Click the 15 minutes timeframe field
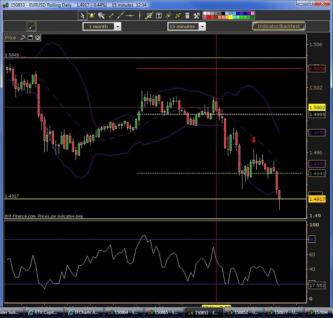The height and width of the screenshot is (318, 333). click(183, 27)
